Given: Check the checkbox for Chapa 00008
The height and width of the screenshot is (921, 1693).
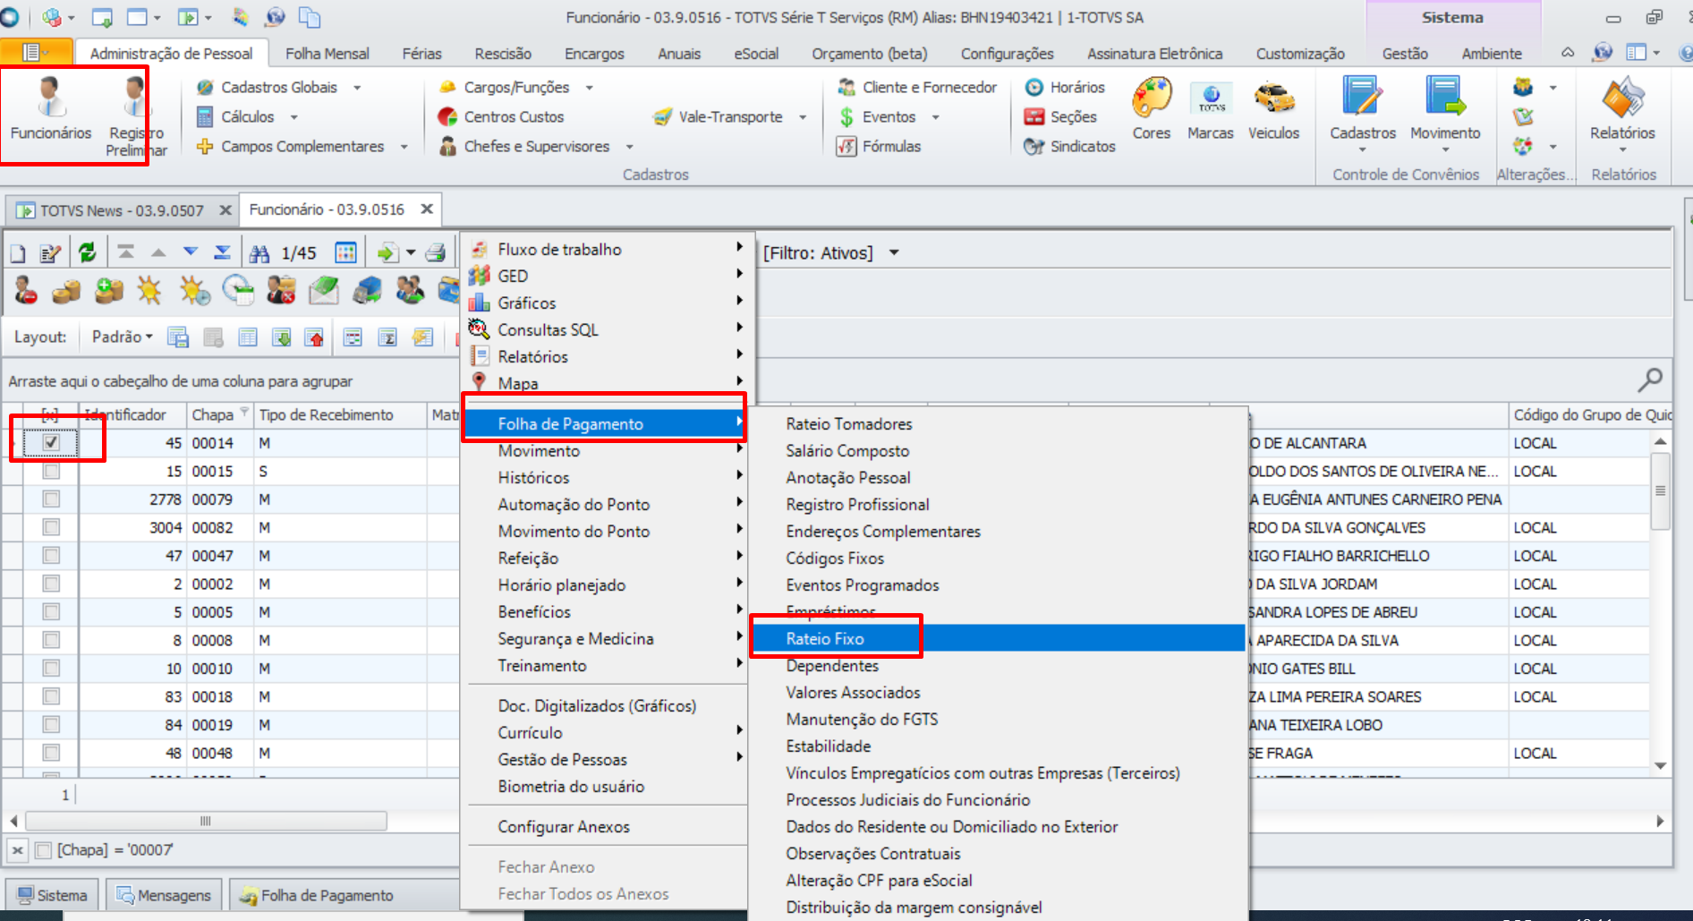Looking at the screenshot, I should [x=51, y=640].
